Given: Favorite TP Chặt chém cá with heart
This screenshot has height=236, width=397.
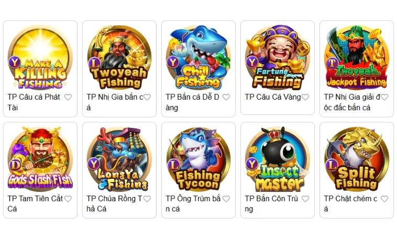Looking at the screenshot, I should click(384, 199).
